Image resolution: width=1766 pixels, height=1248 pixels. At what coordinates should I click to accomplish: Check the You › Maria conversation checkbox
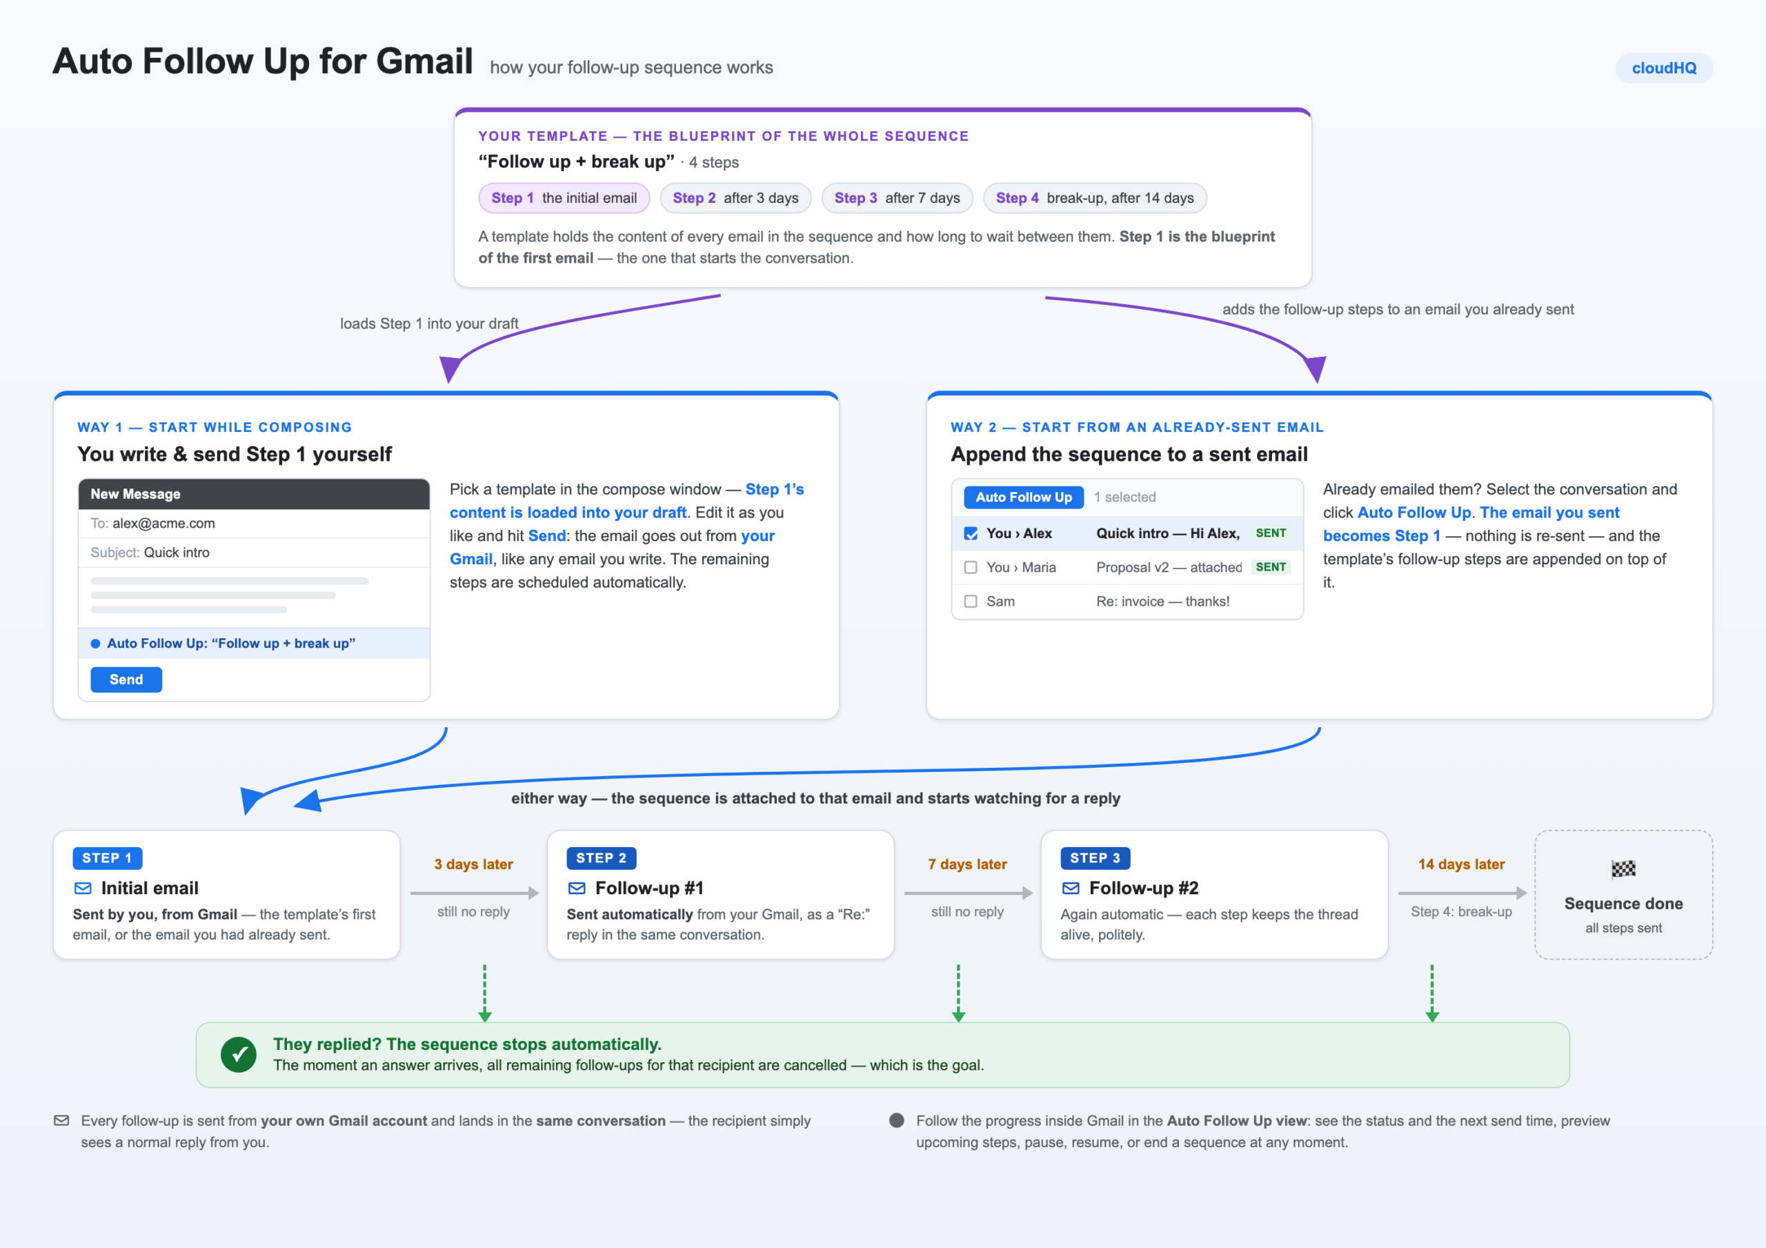click(971, 567)
